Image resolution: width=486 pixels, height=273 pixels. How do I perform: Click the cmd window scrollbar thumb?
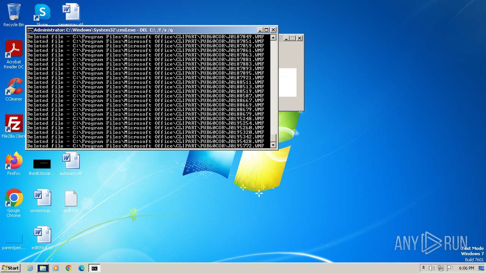[x=273, y=138]
